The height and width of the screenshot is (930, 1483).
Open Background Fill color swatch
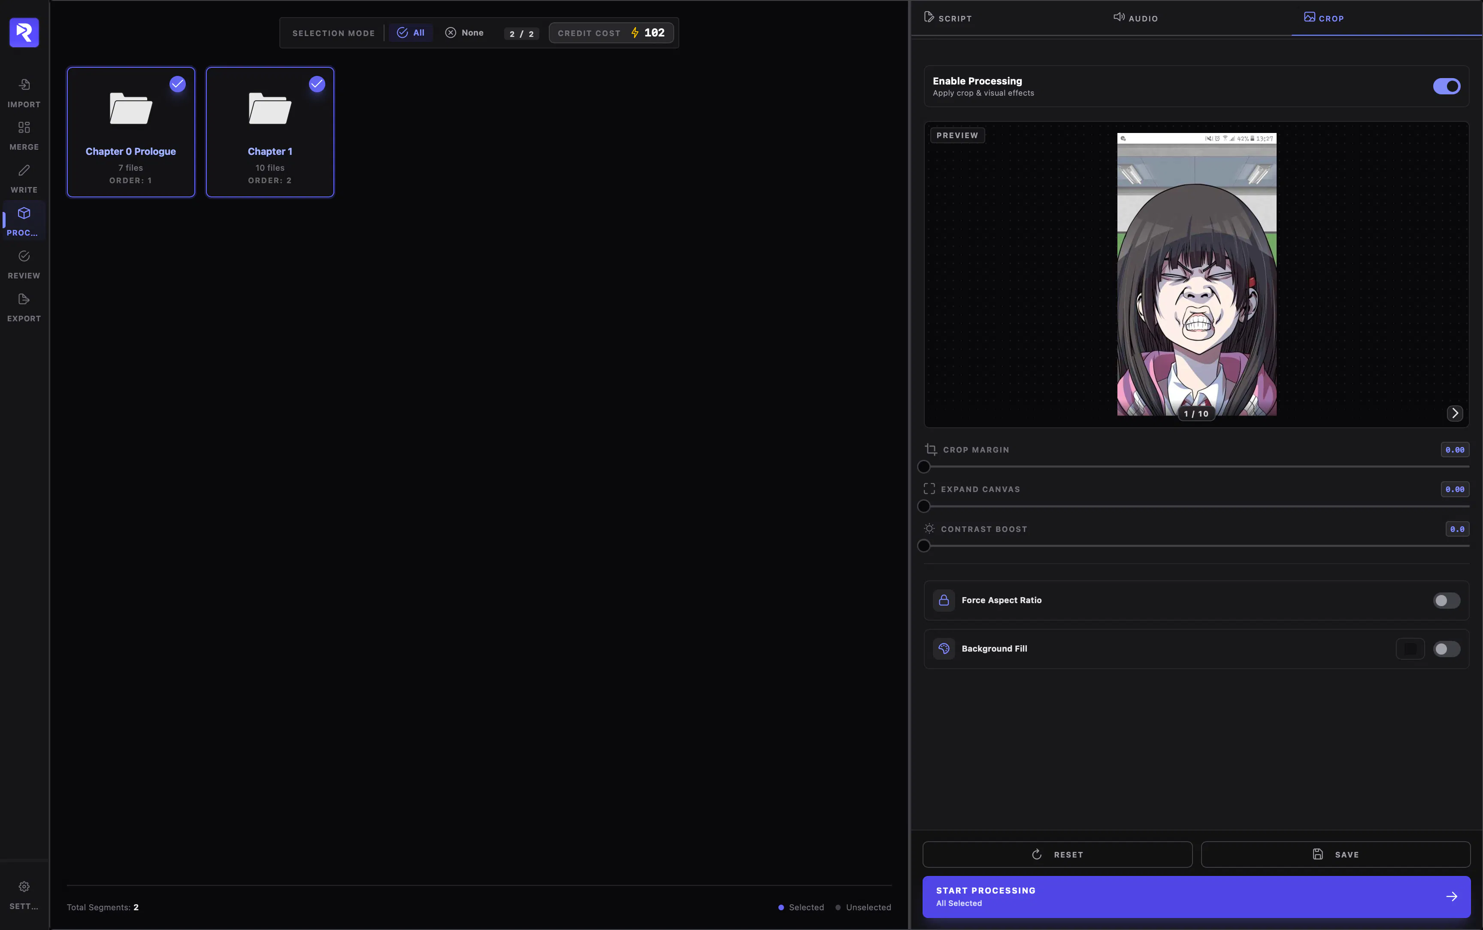[1410, 649]
